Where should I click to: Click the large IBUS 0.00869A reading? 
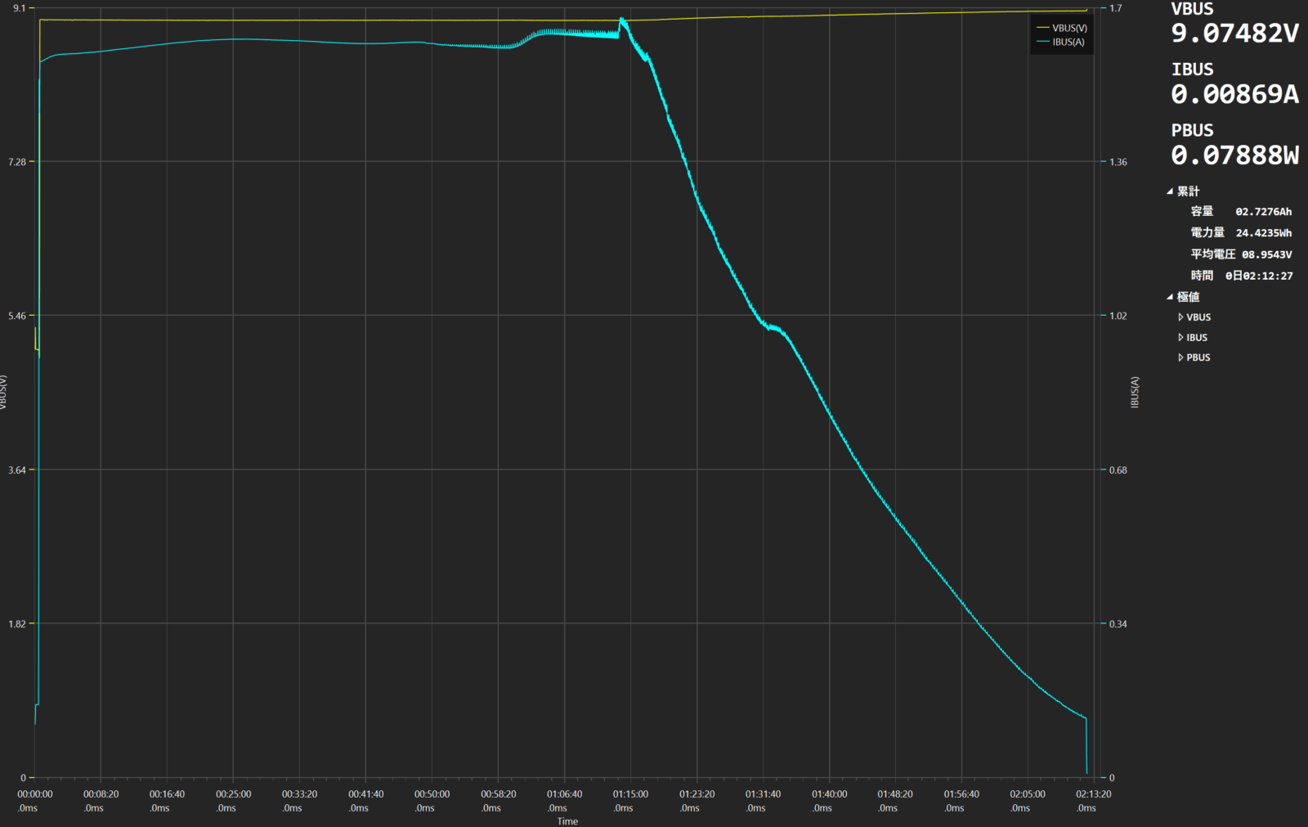(x=1234, y=95)
